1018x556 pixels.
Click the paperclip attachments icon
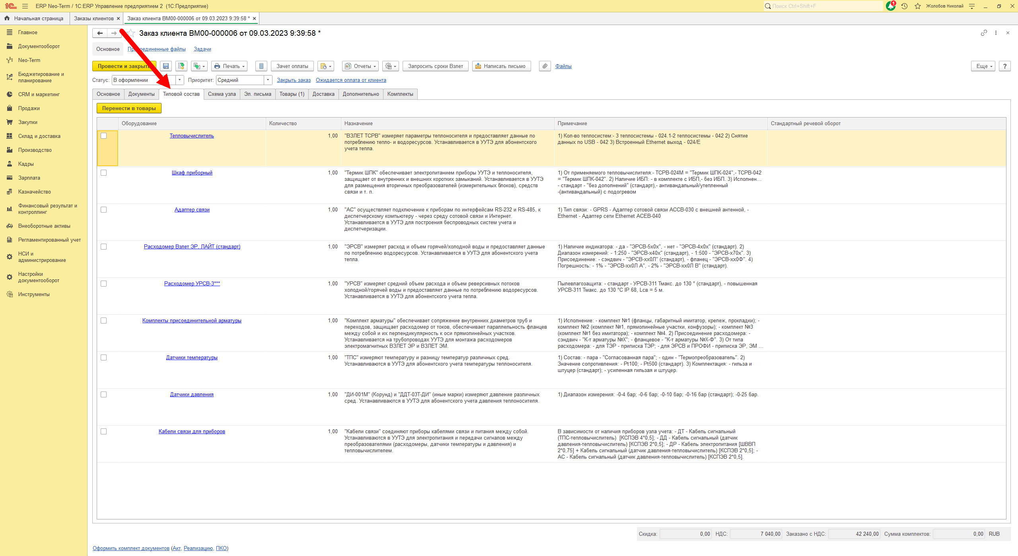point(545,66)
